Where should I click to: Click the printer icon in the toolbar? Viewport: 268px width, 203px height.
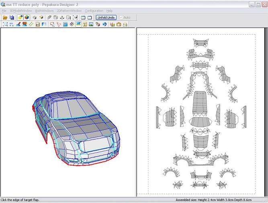(x=125, y=24)
